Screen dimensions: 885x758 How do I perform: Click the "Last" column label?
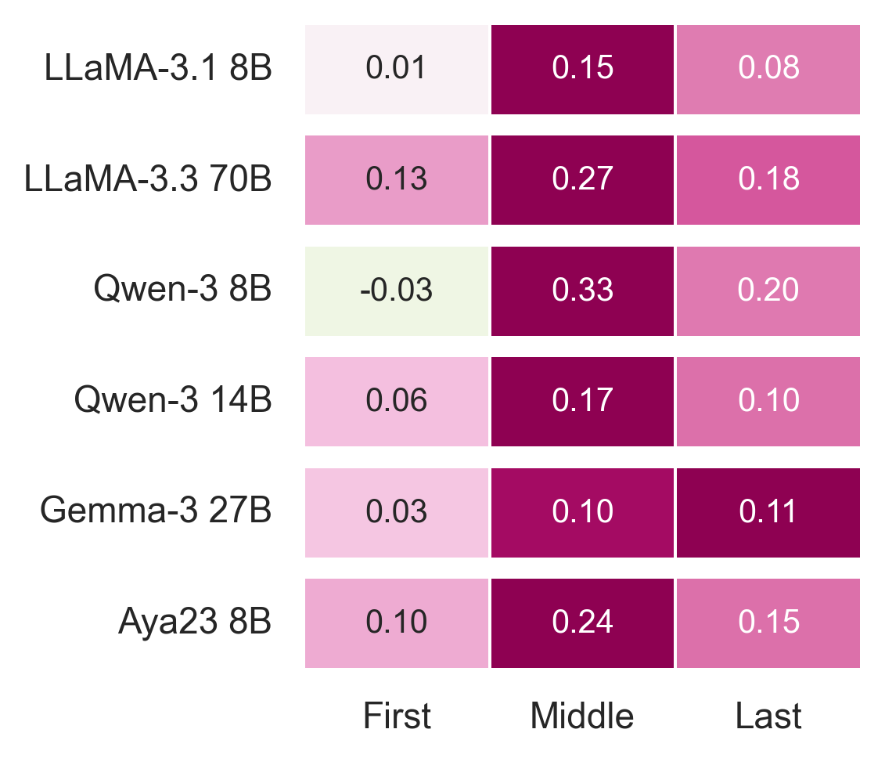768,716
